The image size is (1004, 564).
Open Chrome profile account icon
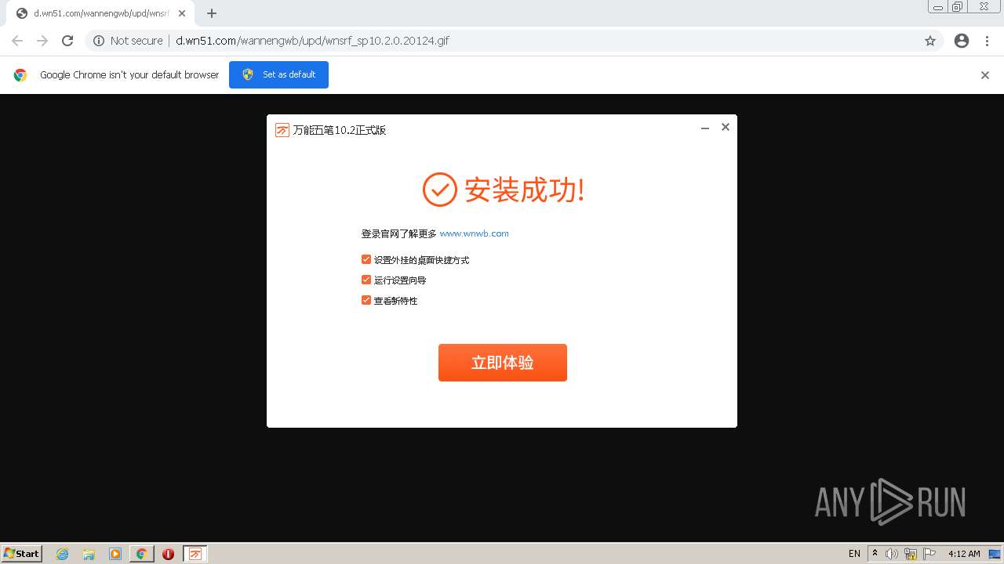[962, 41]
